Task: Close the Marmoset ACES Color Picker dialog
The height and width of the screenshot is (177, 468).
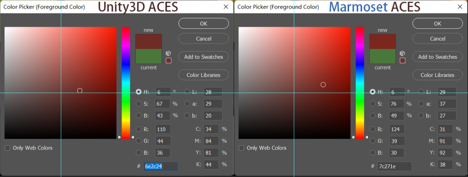Action: coord(460,7)
